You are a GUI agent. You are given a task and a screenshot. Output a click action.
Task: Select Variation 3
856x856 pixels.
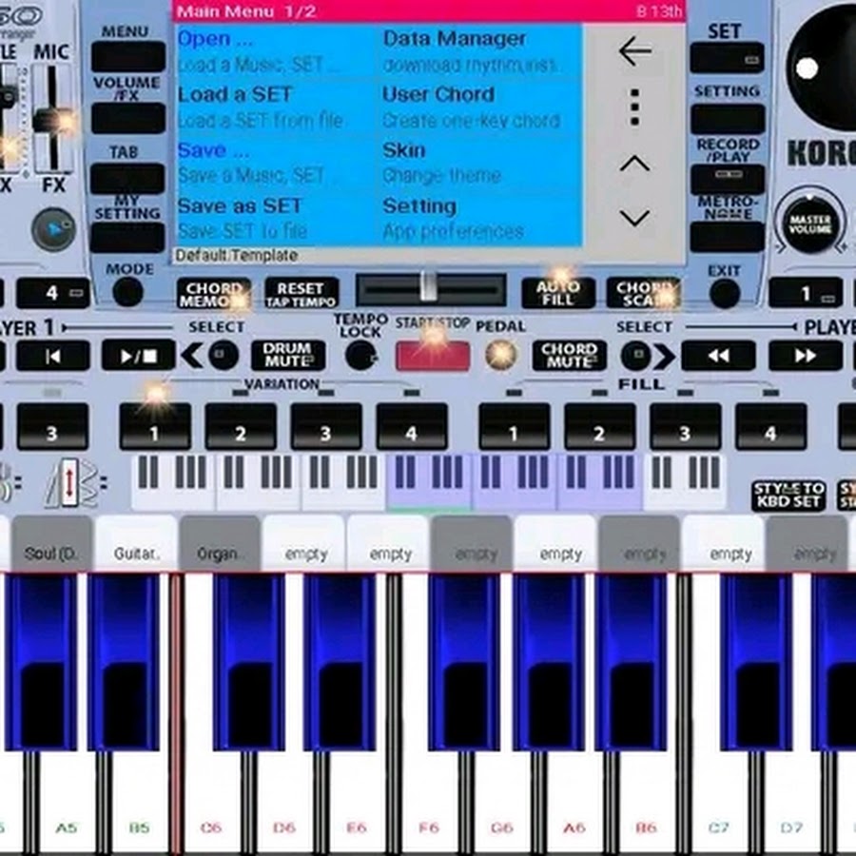[x=326, y=427]
